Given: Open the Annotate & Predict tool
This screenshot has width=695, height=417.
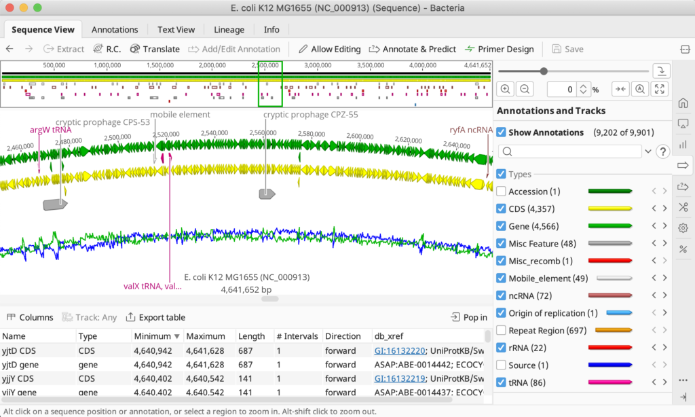Looking at the screenshot, I should tap(412, 49).
